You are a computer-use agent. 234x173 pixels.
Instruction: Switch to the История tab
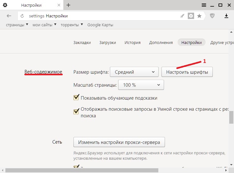click(x=133, y=43)
